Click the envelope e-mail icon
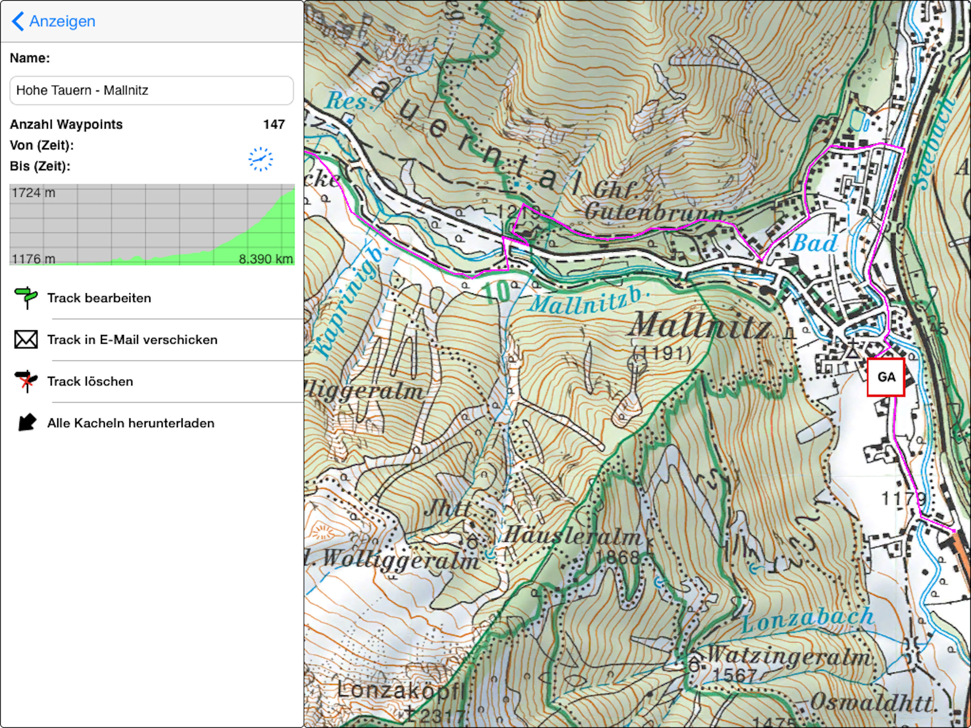The width and height of the screenshot is (971, 728). pyautogui.click(x=26, y=339)
